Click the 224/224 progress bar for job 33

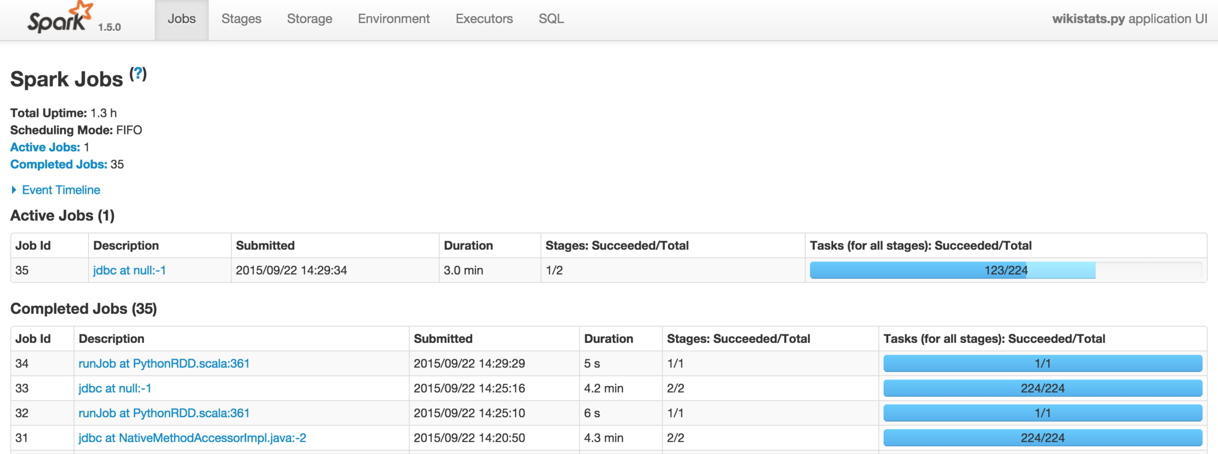pyautogui.click(x=1042, y=388)
